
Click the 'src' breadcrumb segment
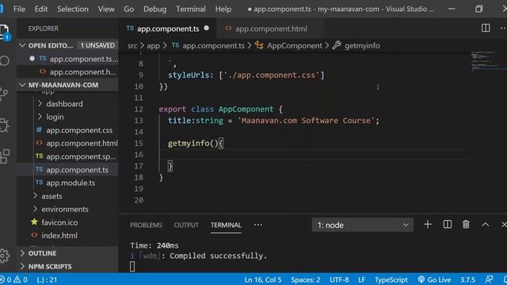(x=132, y=46)
